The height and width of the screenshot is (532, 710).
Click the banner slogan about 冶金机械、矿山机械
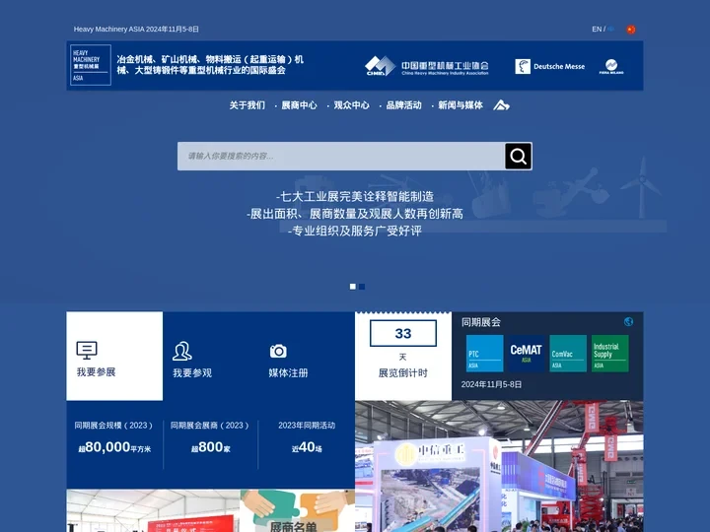click(210, 65)
